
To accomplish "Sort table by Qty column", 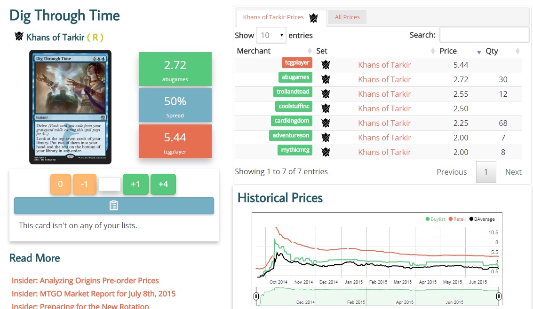I will pyautogui.click(x=492, y=51).
